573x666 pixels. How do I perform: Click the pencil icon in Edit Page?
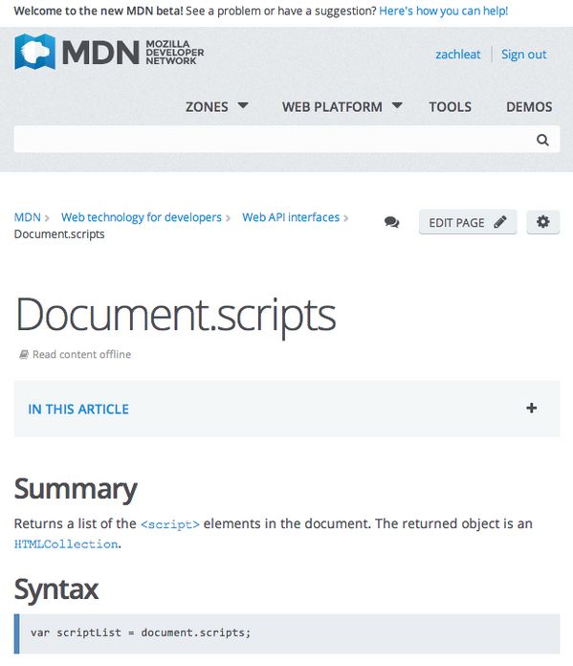(x=500, y=222)
